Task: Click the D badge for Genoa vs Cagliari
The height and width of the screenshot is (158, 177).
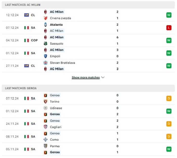Action: [x=169, y=124]
